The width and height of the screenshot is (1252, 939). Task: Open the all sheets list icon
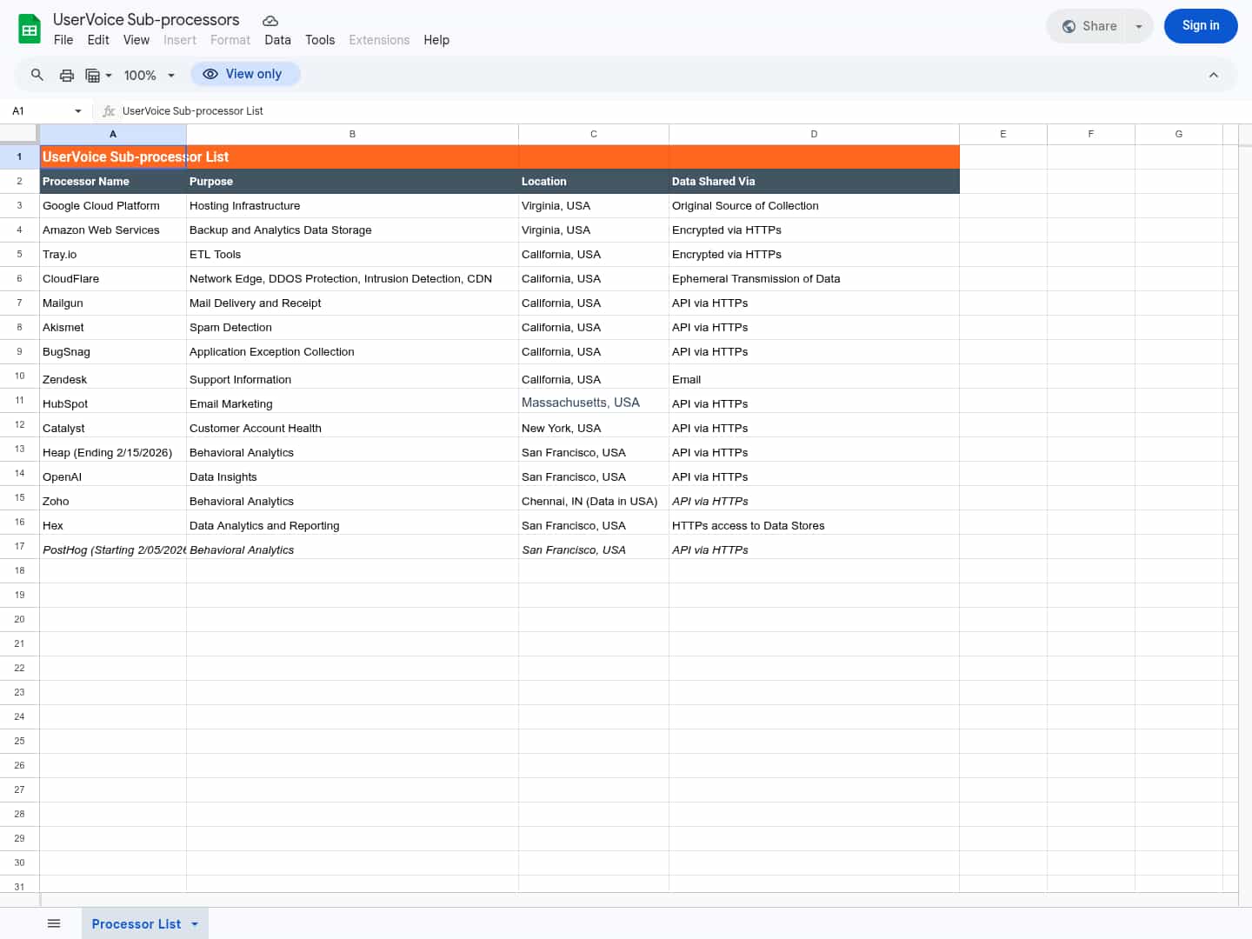pos(54,923)
